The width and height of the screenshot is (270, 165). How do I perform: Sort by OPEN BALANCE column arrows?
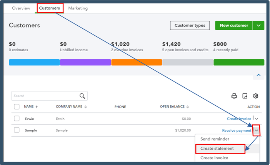(188, 107)
